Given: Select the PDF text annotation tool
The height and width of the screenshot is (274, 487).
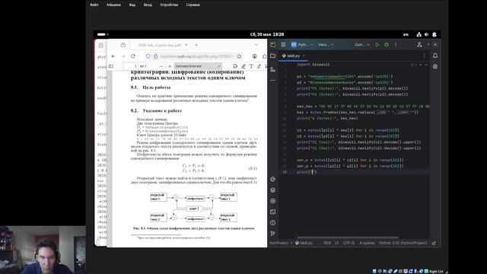Looking at the screenshot, I should pyautogui.click(x=251, y=66).
